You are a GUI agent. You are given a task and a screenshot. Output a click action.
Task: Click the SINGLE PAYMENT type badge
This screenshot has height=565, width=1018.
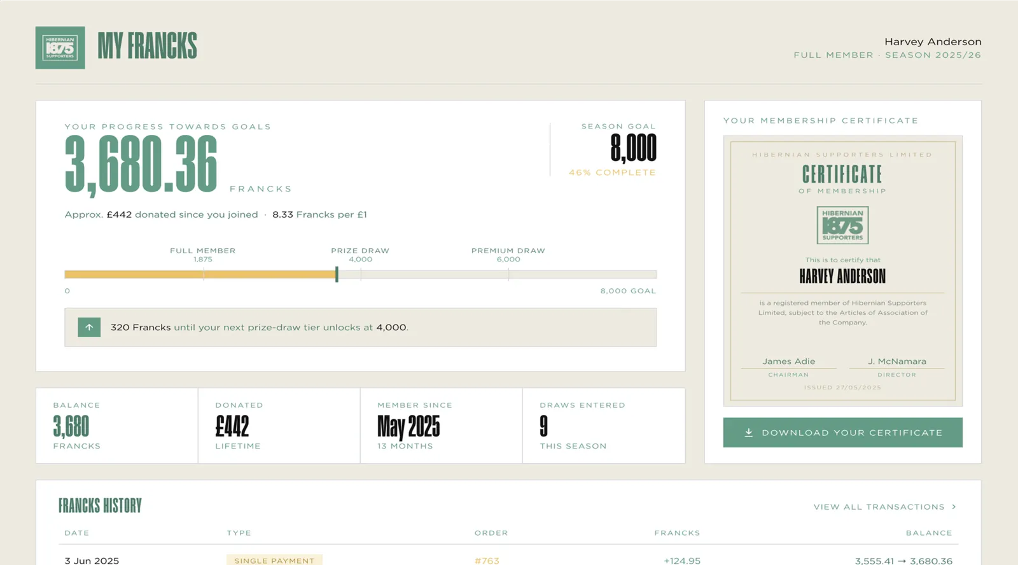click(274, 560)
